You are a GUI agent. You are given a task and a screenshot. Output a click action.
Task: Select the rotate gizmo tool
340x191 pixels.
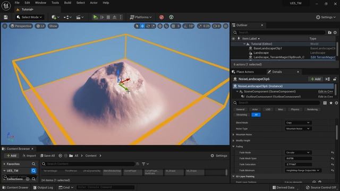[x=148, y=26]
